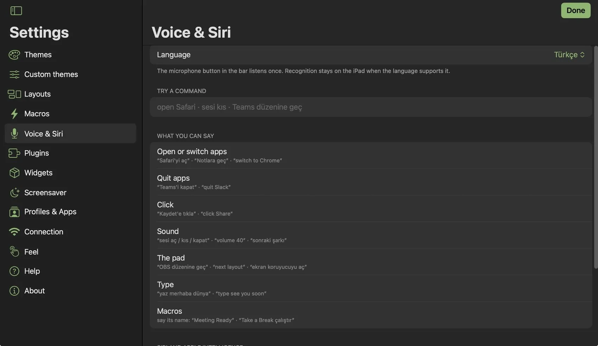Click the About info icon
The height and width of the screenshot is (346, 598).
tap(14, 291)
